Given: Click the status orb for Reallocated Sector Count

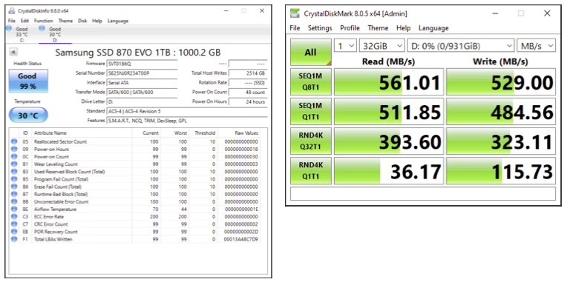Looking at the screenshot, I should click(14, 141).
